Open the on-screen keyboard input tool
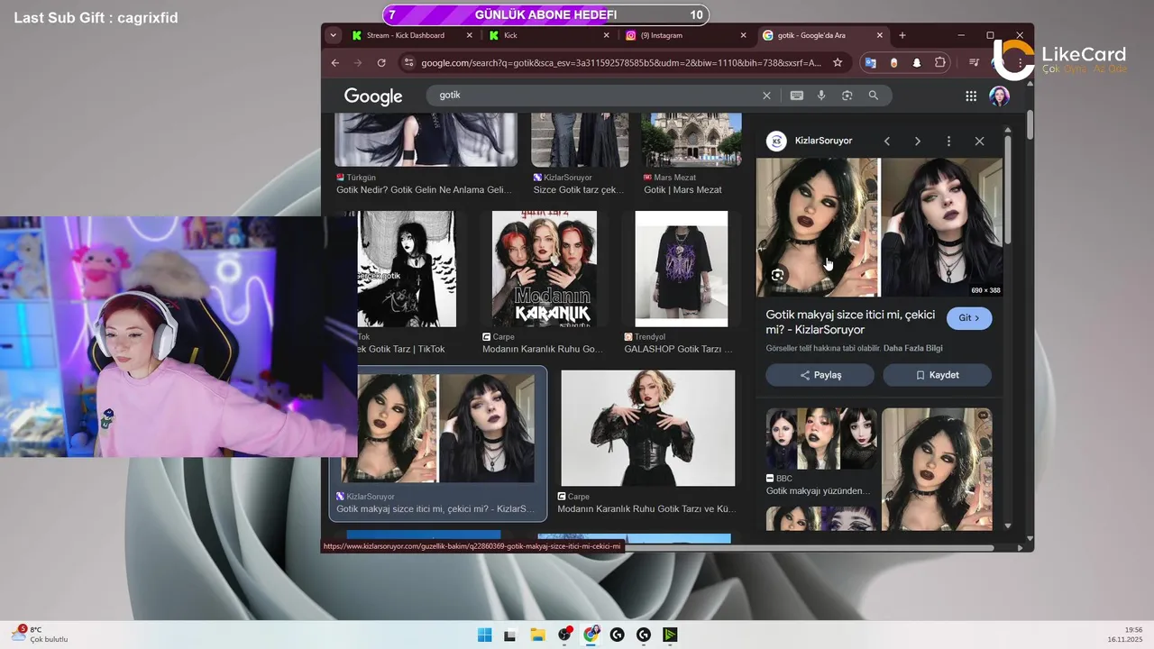Image resolution: width=1154 pixels, height=649 pixels. [x=796, y=96]
